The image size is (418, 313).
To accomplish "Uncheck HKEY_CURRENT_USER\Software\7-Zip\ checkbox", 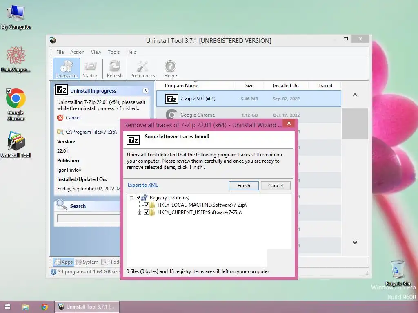I will click(x=146, y=212).
